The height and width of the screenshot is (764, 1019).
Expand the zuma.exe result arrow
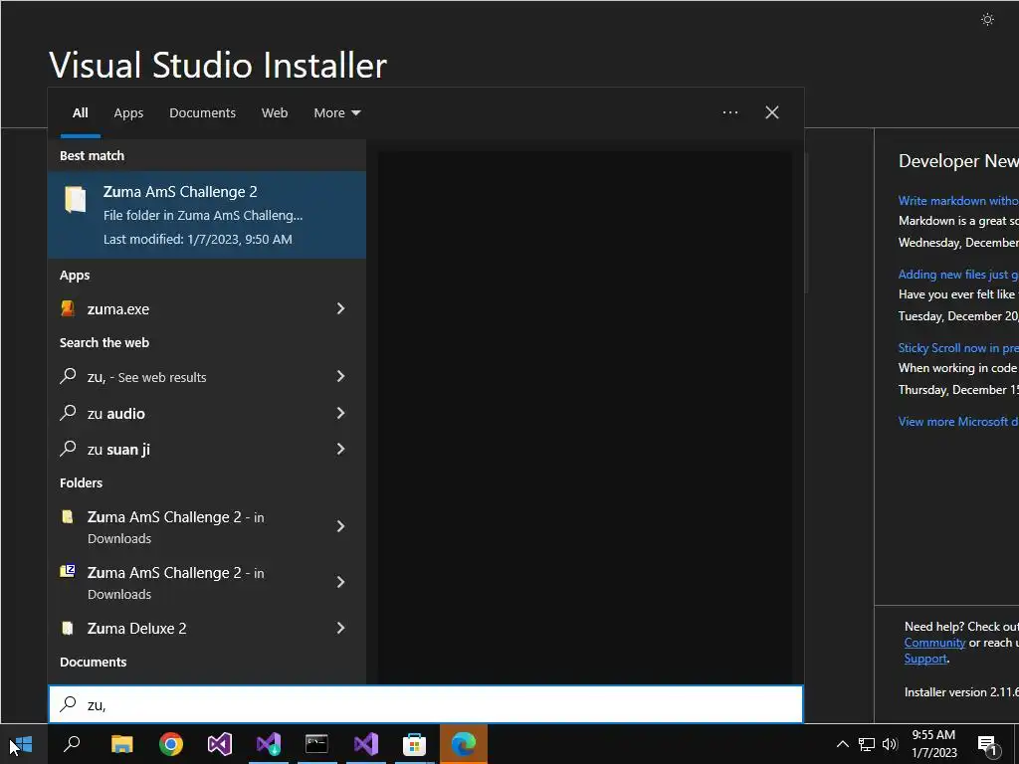point(340,308)
